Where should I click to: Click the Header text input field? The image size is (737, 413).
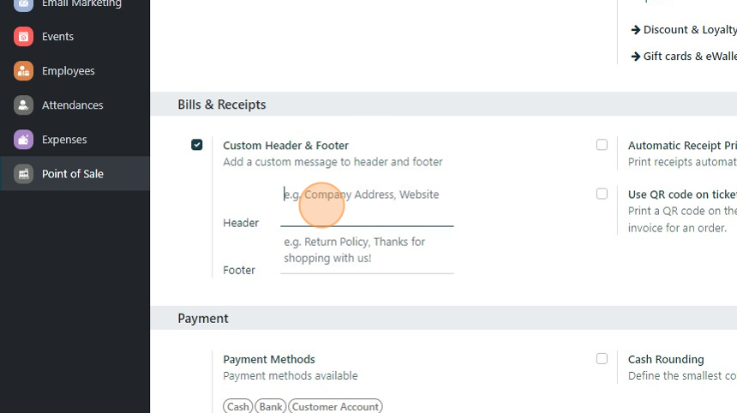(x=367, y=206)
